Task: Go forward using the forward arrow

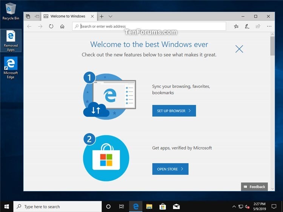Action: 40,26
